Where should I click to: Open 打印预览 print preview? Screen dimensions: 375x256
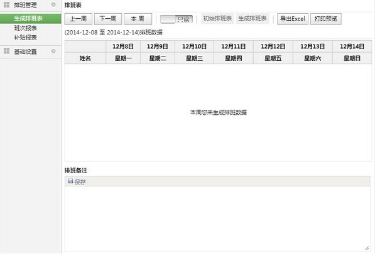(x=326, y=19)
